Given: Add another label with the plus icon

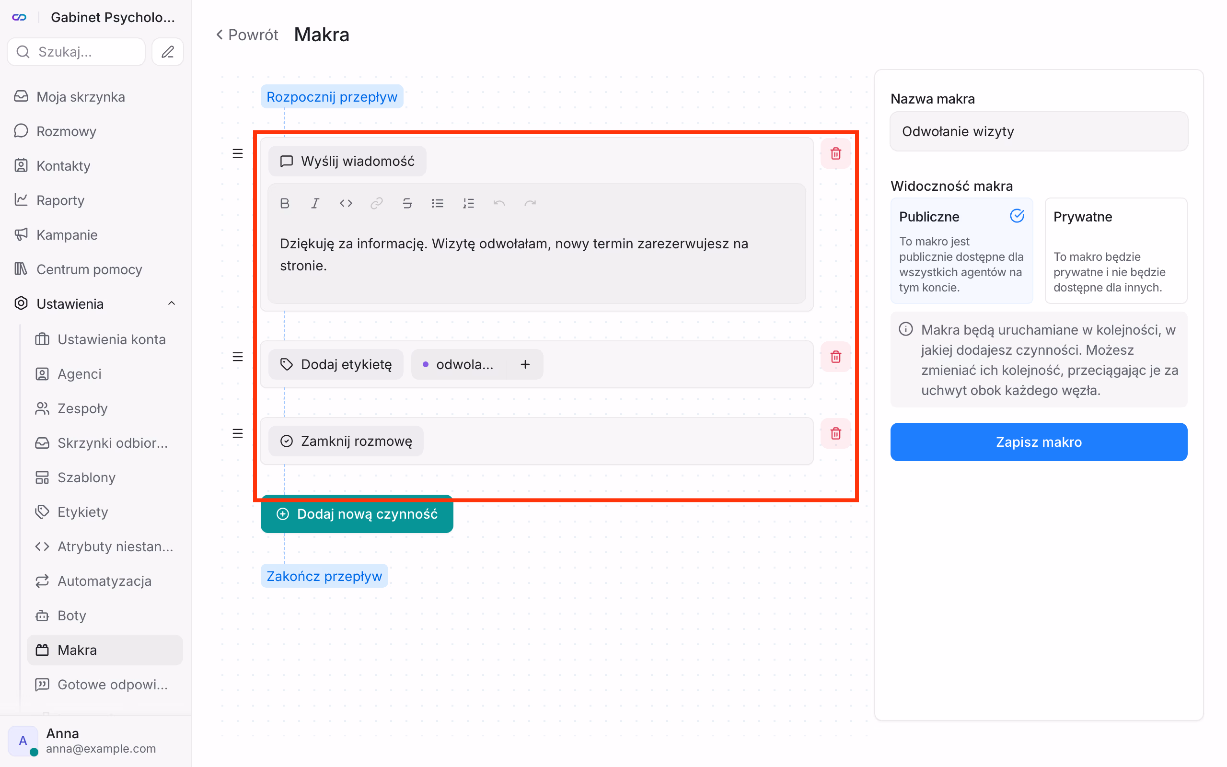Looking at the screenshot, I should click(x=525, y=364).
